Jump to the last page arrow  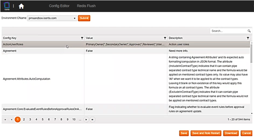click(92, 120)
